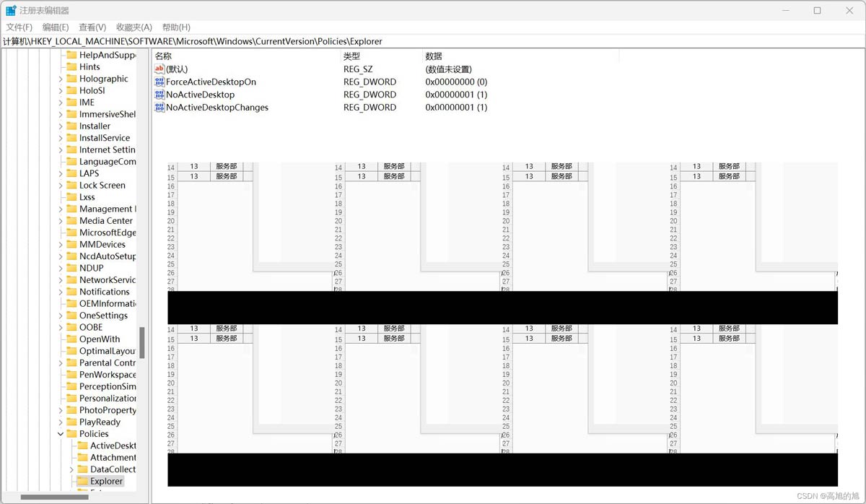Click the NoActiveDesktopChanges row's 0x00000001 (1) data
Image resolution: width=866 pixels, height=504 pixels.
click(x=456, y=108)
